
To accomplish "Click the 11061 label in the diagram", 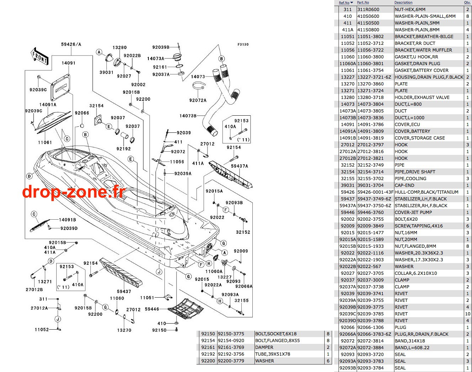I will coord(45,143).
